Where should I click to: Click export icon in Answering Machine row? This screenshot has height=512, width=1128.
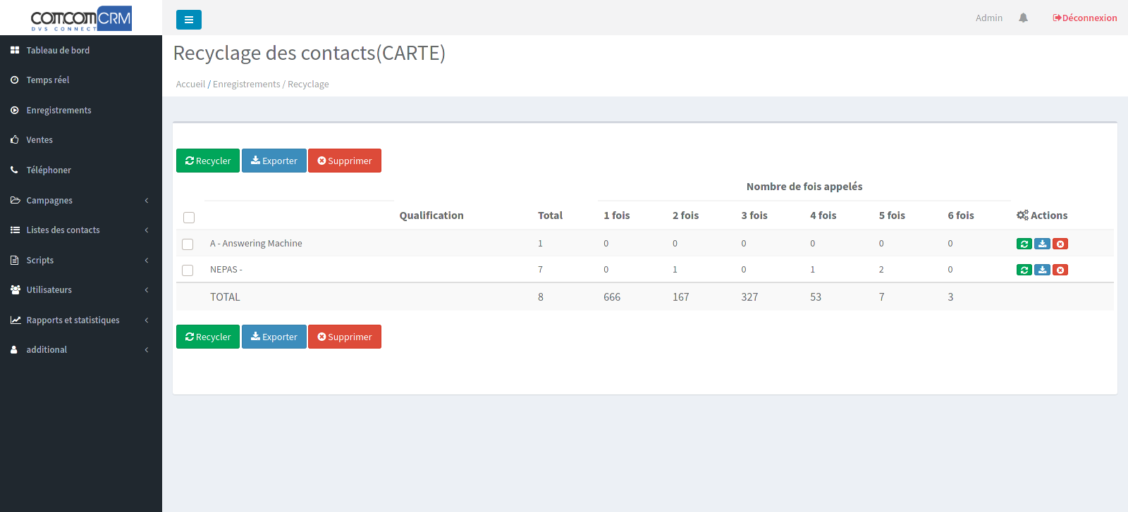(x=1042, y=244)
